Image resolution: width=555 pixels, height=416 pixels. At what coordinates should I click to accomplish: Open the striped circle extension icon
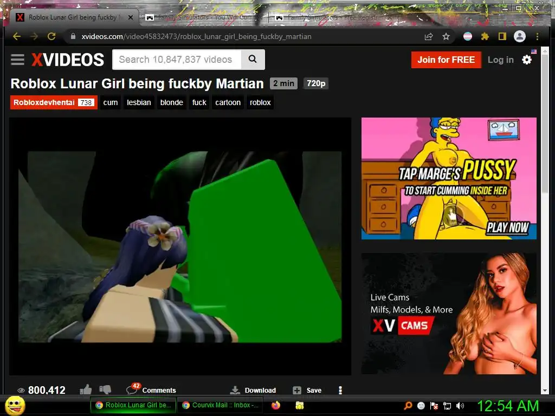468,36
